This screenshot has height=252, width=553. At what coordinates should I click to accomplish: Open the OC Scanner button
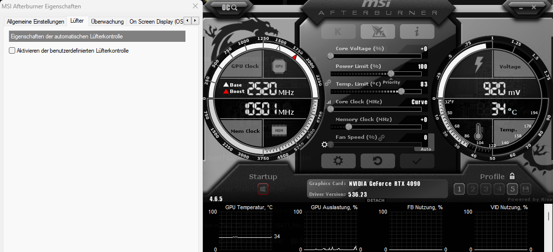[230, 7]
